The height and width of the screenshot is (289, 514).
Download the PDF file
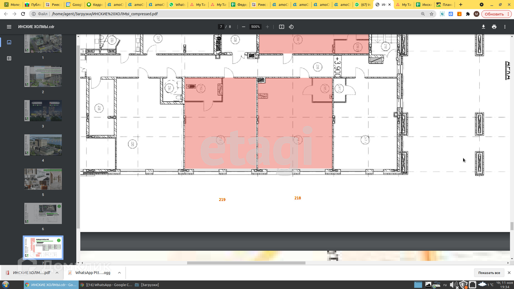point(483,27)
